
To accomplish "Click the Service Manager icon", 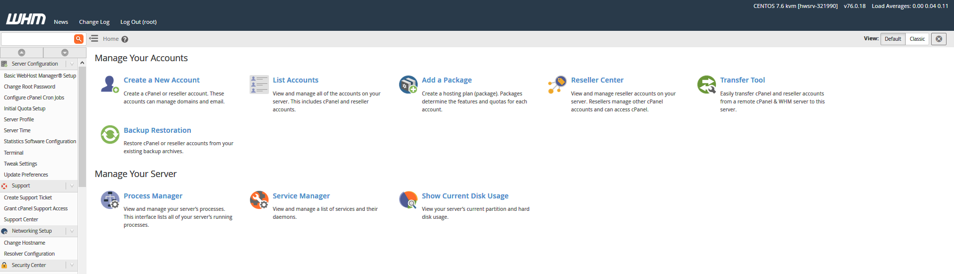I will tap(259, 200).
